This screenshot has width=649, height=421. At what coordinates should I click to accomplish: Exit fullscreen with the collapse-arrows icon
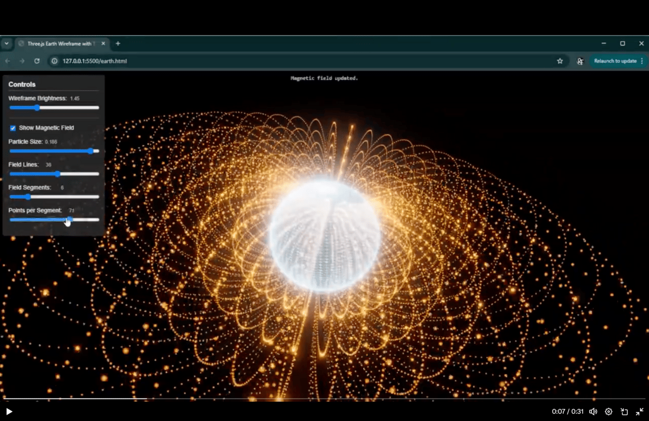coord(639,411)
